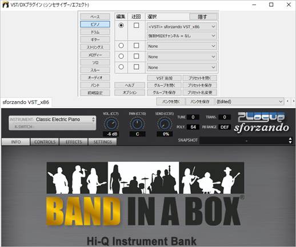Select the third slot edit radio button
This screenshot has height=247, width=296.
coord(121,56)
